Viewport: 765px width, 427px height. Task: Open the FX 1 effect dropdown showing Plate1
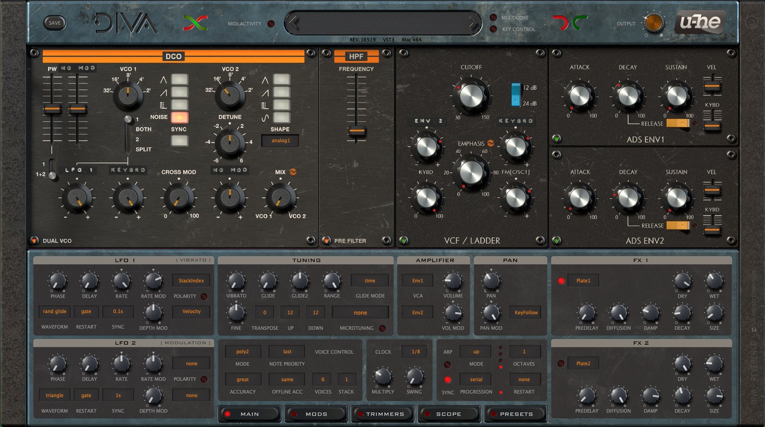pyautogui.click(x=583, y=281)
